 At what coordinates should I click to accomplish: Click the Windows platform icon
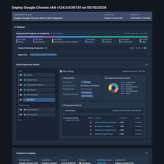click(80, 163)
